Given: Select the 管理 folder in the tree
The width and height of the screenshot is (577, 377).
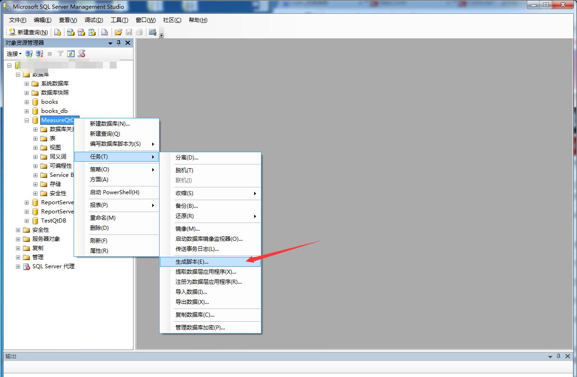Looking at the screenshot, I should pyautogui.click(x=38, y=257).
